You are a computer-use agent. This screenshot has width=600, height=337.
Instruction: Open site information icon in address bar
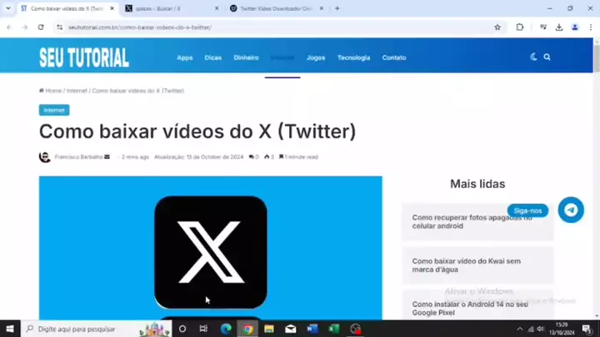pos(59,27)
